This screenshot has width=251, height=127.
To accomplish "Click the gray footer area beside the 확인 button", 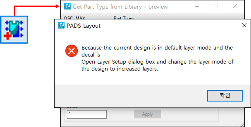I will 130,96.
